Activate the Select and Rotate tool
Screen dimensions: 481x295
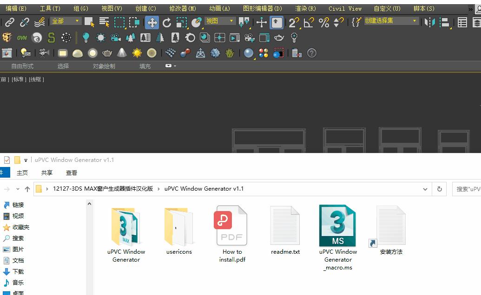[166, 20]
